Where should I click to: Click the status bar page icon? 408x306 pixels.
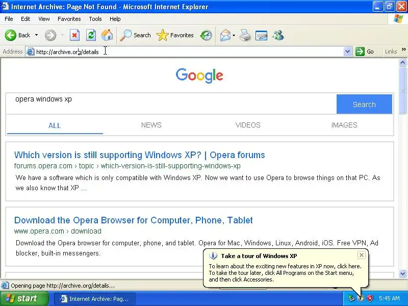[x=5, y=286]
